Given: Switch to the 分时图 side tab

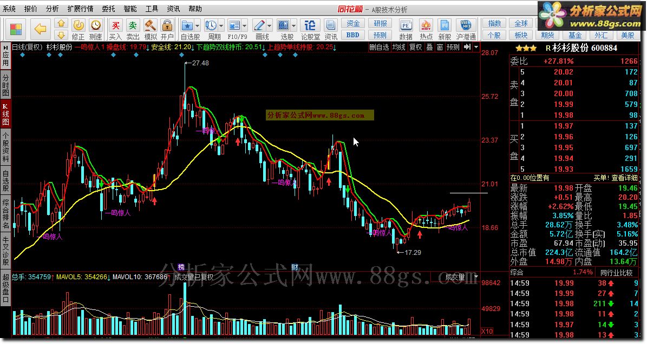Looking at the screenshot, I should 5,85.
